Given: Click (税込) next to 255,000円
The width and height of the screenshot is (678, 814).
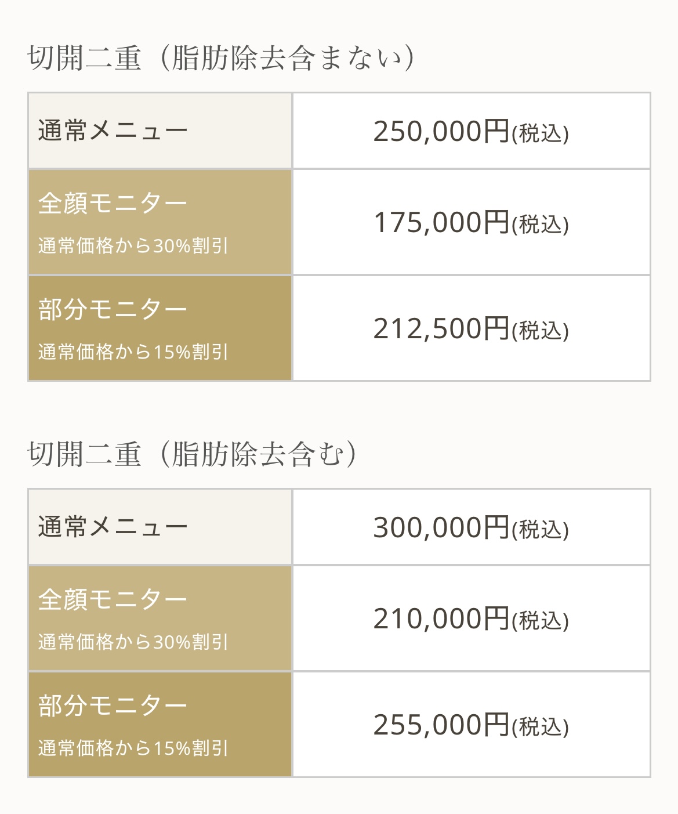Looking at the screenshot, I should [540, 727].
